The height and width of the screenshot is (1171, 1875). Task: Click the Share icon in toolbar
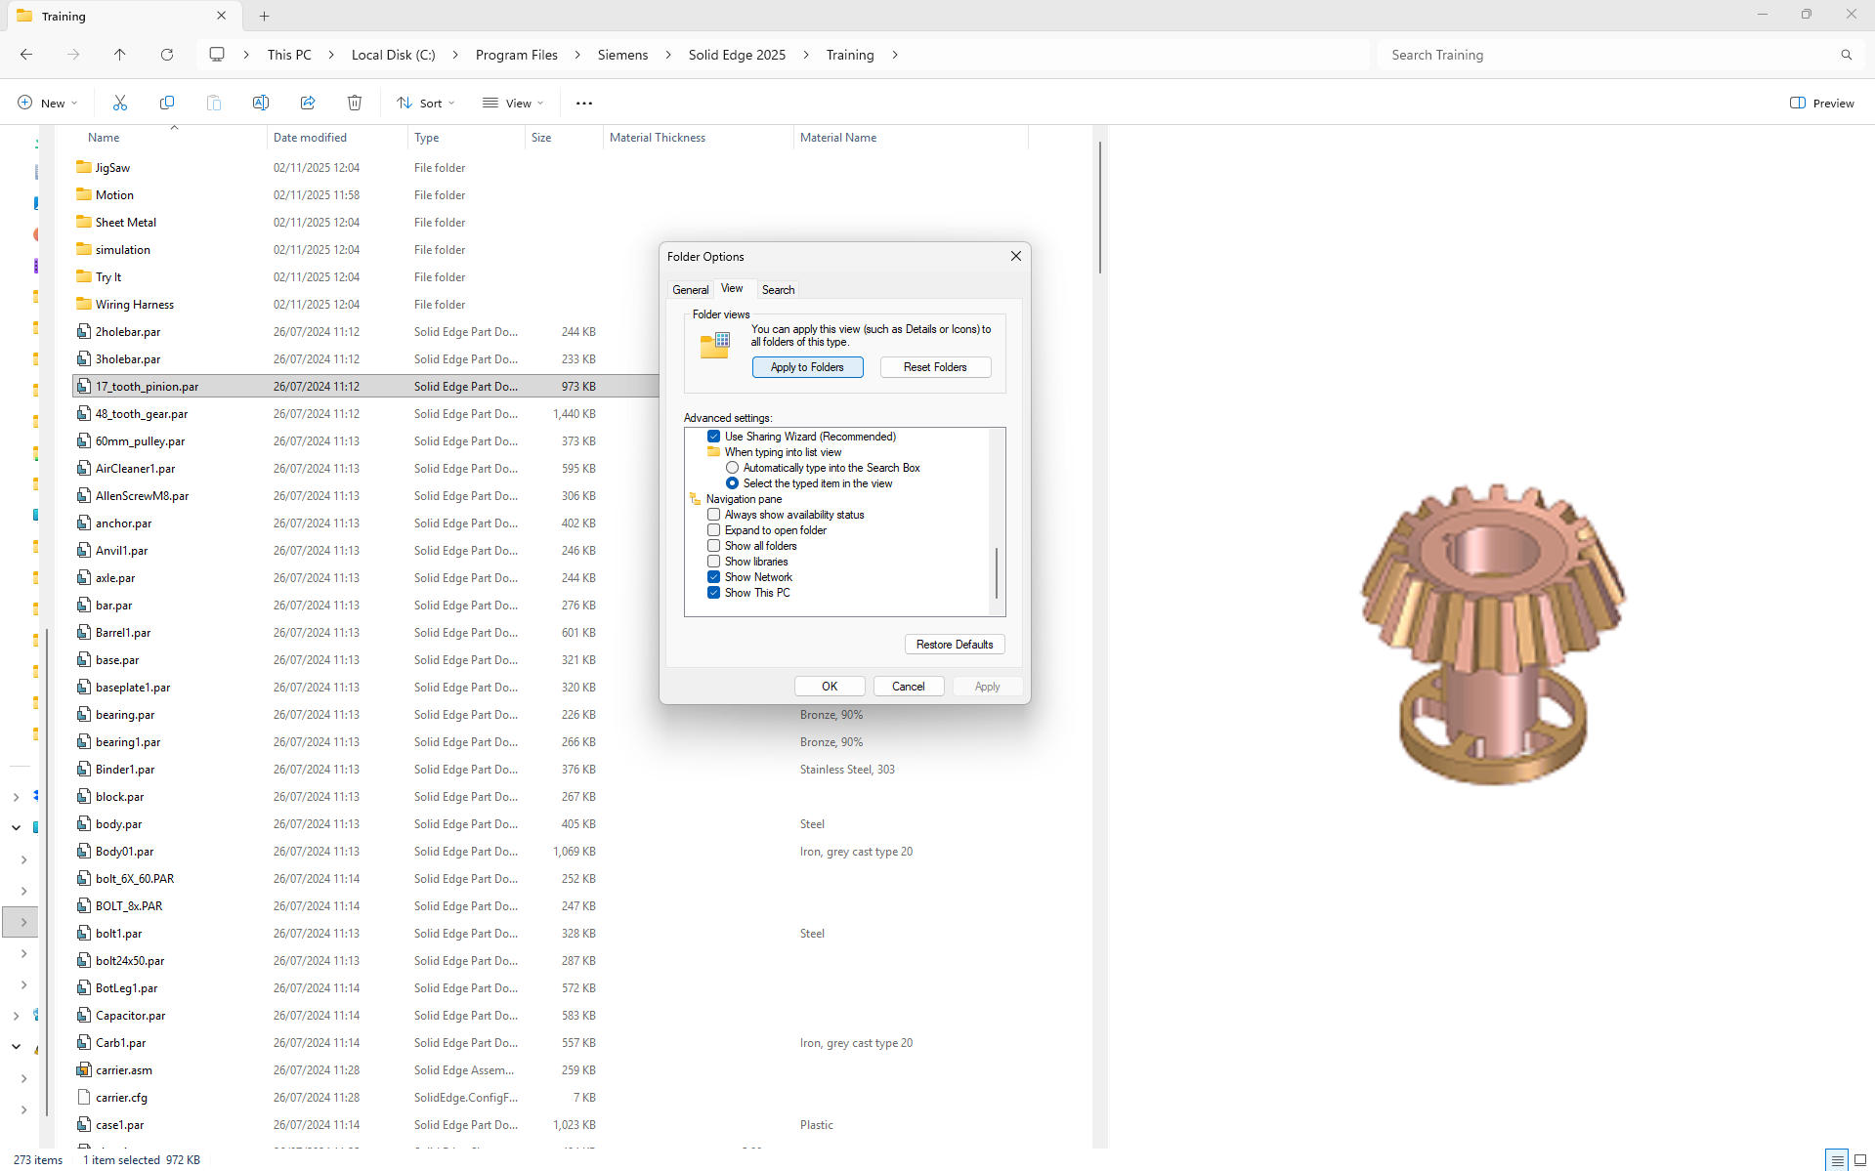[308, 103]
